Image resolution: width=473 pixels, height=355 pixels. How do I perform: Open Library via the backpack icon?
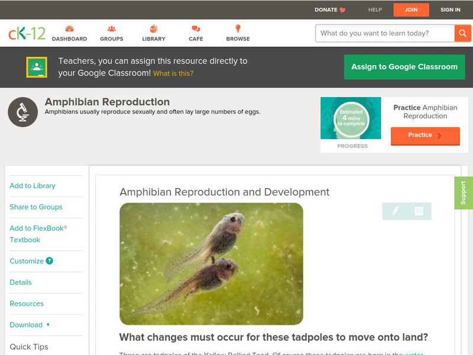[153, 27]
